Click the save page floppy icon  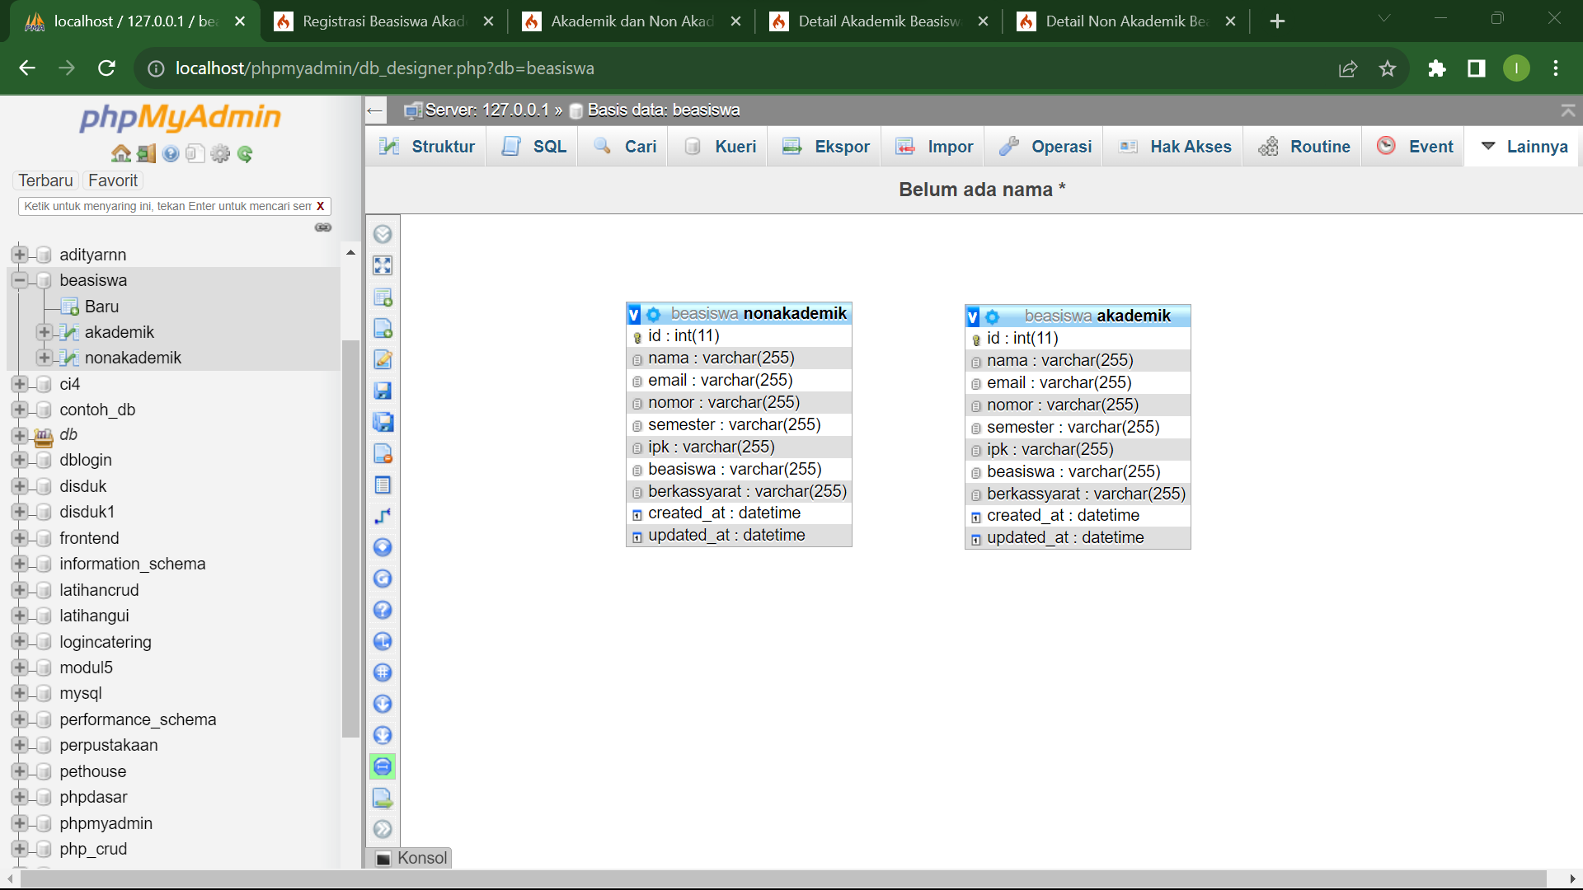click(383, 391)
